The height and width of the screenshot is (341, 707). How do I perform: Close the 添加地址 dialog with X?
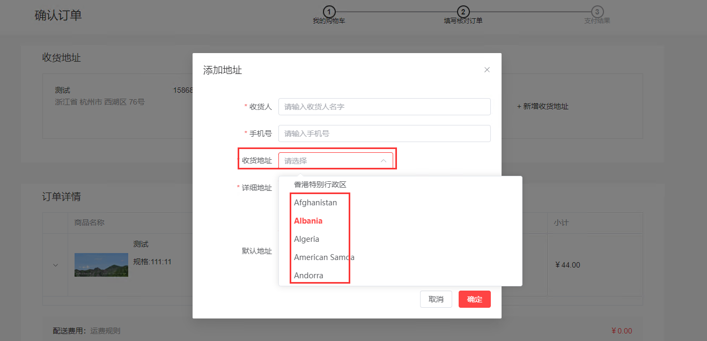(487, 70)
